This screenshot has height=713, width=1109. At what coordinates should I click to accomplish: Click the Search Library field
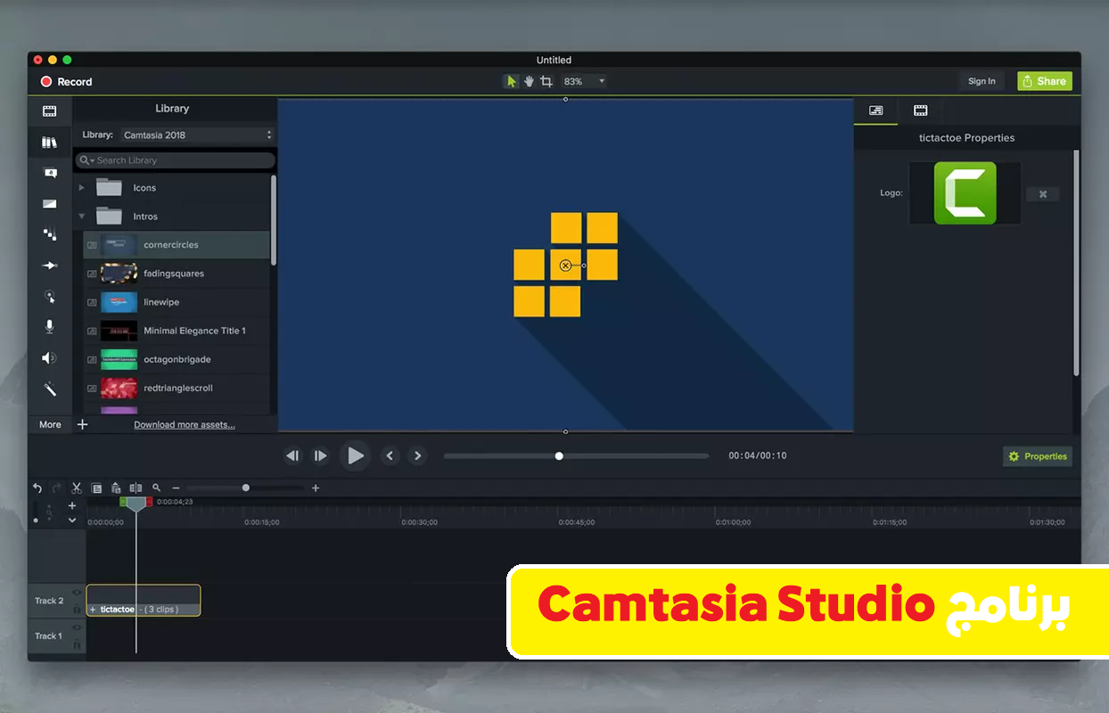point(175,160)
